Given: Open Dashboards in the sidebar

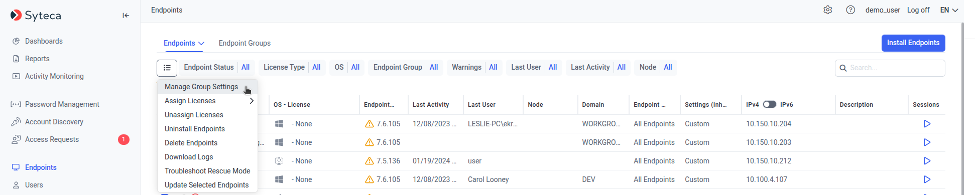Looking at the screenshot, I should click(44, 41).
